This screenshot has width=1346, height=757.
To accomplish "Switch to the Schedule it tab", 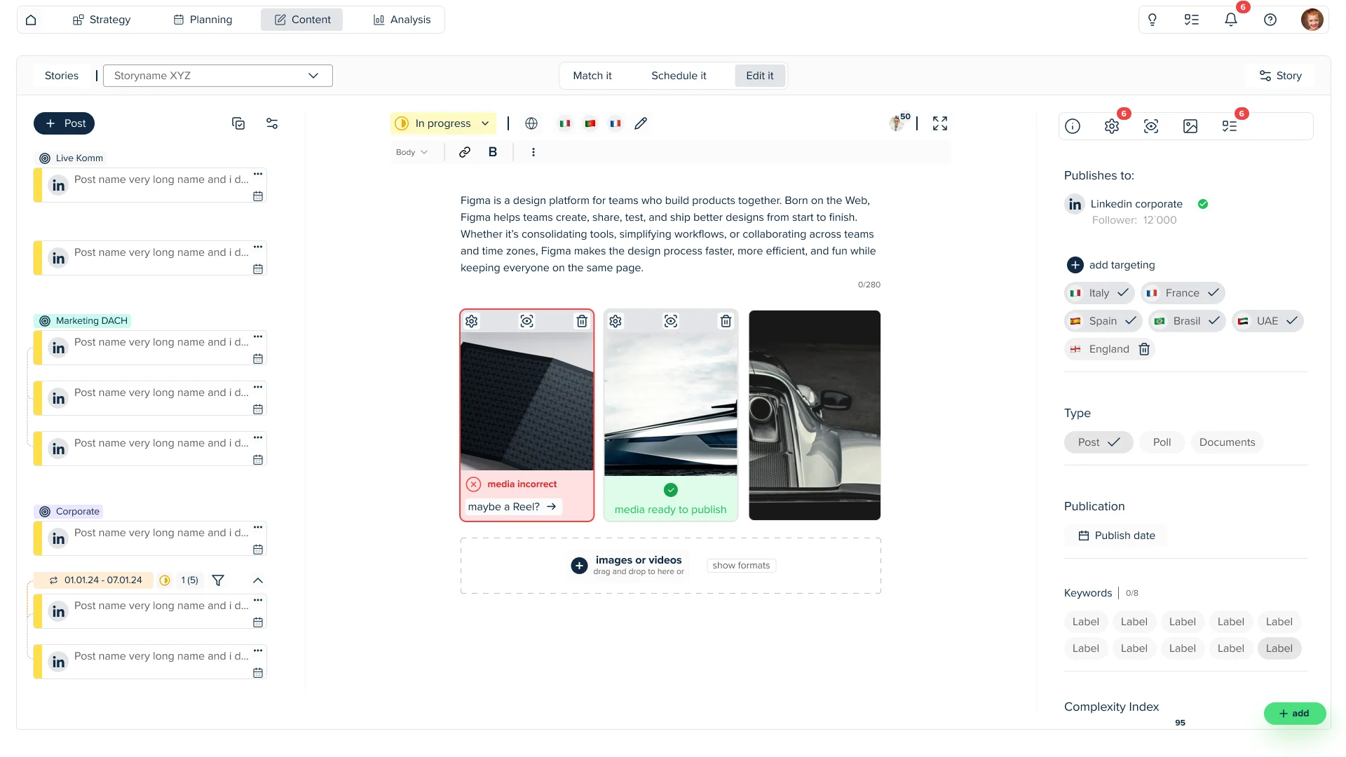I will click(x=678, y=76).
